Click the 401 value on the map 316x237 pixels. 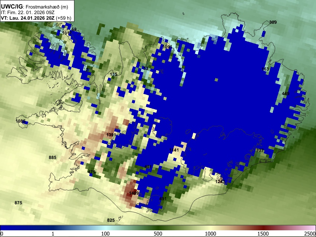pyautogui.click(x=148, y=167)
